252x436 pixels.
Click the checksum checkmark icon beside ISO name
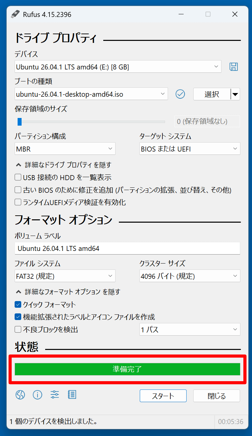(x=180, y=94)
